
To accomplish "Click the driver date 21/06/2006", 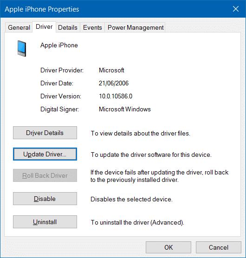I will 114,83.
